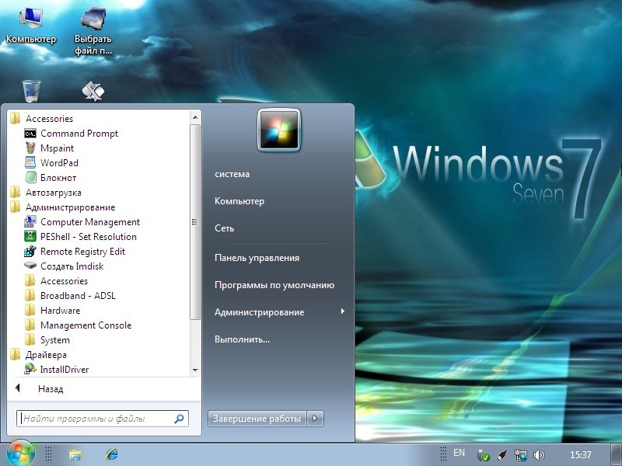Launch InstallDriver from Драйвера folder
Viewport: 622px width, 466px height.
coord(56,370)
